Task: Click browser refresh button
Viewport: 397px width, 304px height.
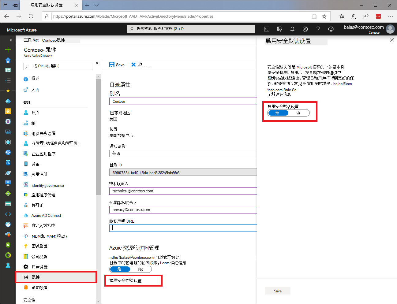Action: [x=31, y=16]
